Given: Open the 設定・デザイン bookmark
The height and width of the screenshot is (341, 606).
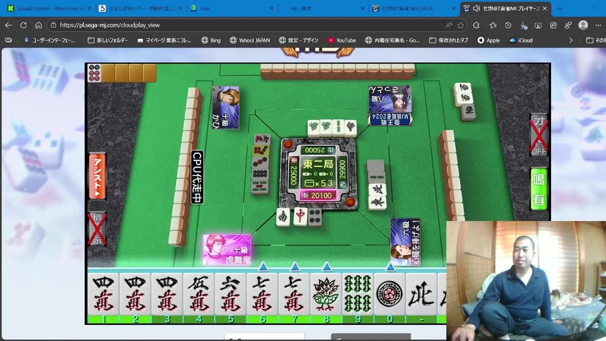Looking at the screenshot, I should 298,40.
